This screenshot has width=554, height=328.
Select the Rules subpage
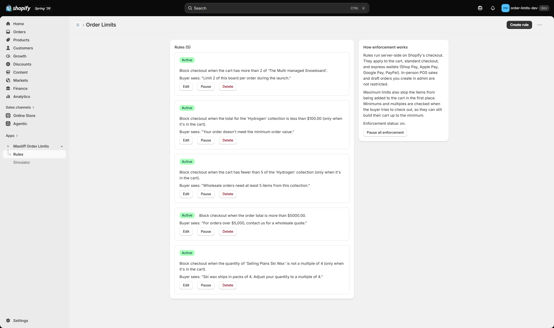click(x=34, y=154)
